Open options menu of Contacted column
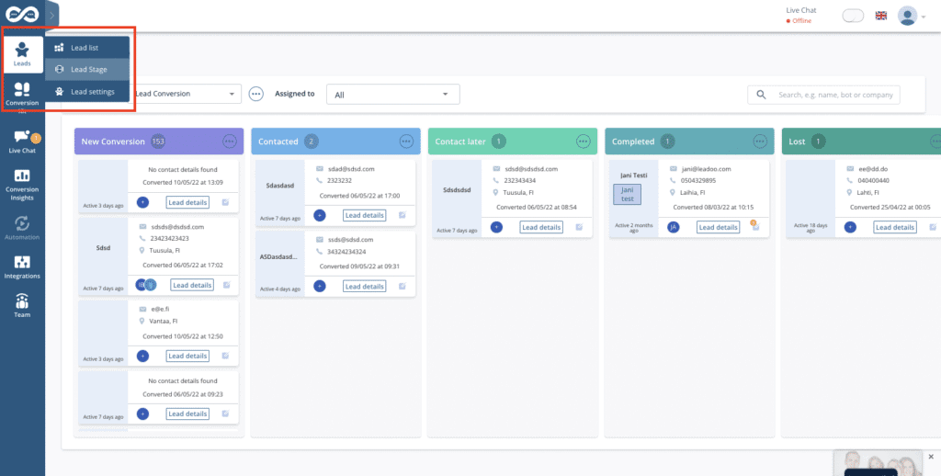 pyautogui.click(x=406, y=142)
